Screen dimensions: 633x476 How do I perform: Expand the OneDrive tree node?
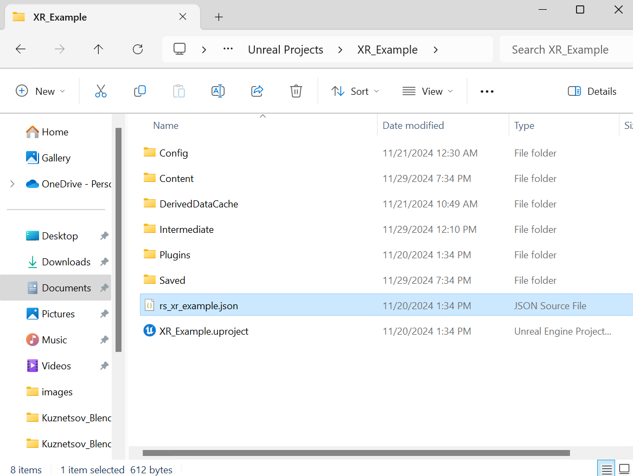(x=12, y=184)
